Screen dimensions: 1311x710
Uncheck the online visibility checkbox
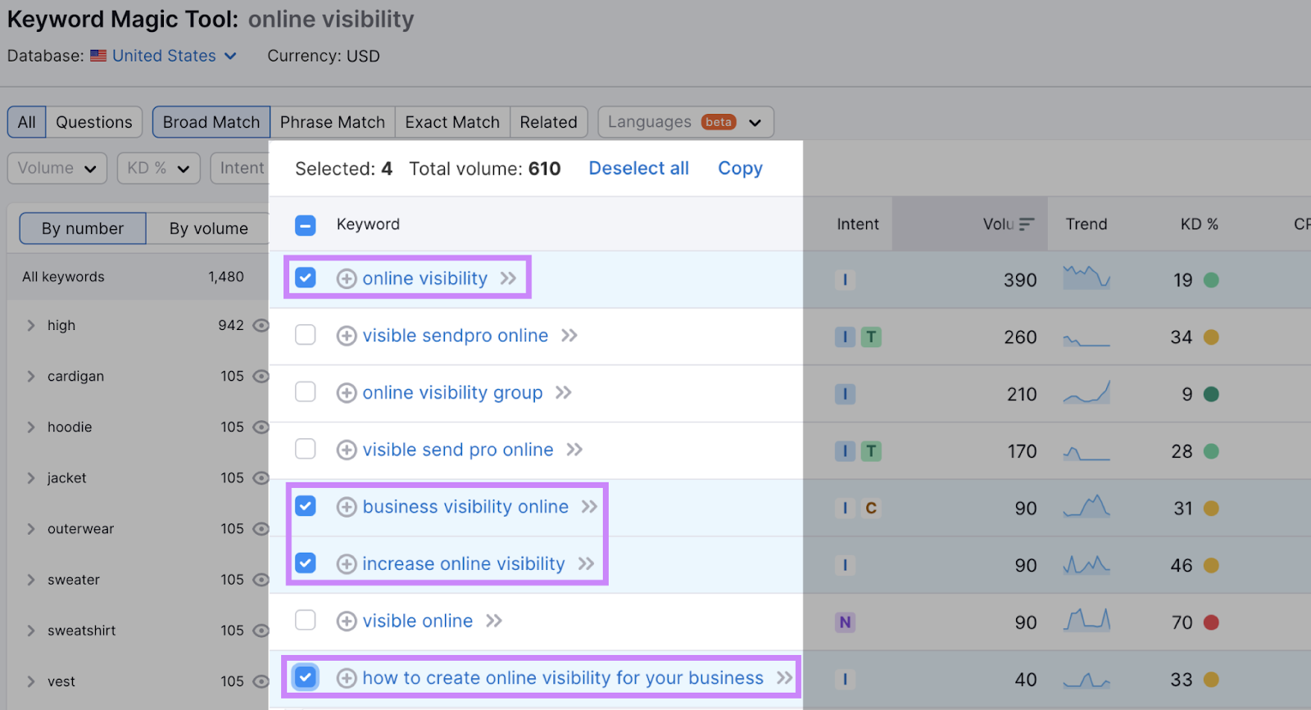point(306,278)
